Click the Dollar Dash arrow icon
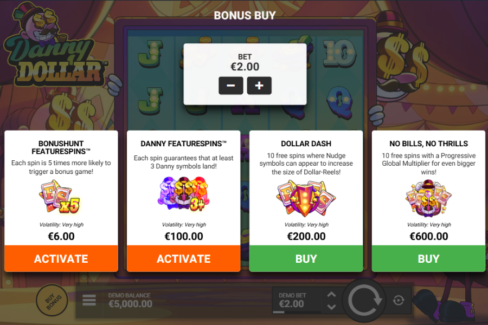This screenshot has height=325, width=488. coord(306,199)
